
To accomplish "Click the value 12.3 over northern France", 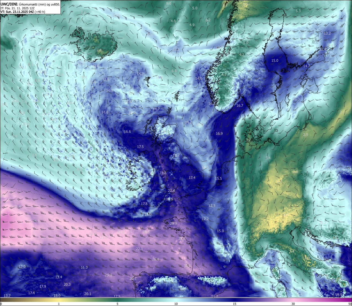I will click(x=212, y=206).
